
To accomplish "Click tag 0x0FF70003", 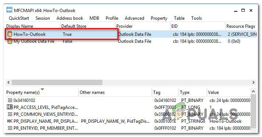I will pyautogui.click(x=165, y=107).
